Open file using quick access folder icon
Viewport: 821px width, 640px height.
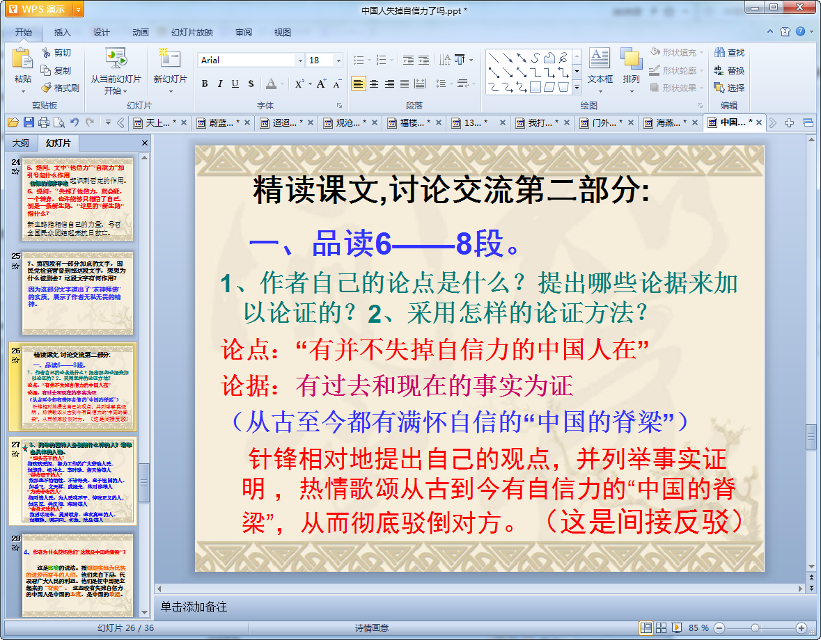click(13, 123)
